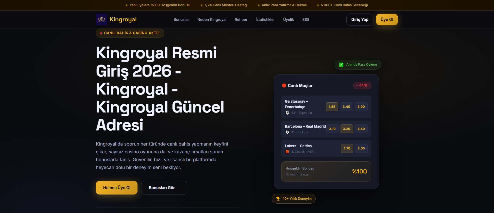Click the red CANLI badge in the matches card
The image size is (494, 213).
tap(362, 85)
